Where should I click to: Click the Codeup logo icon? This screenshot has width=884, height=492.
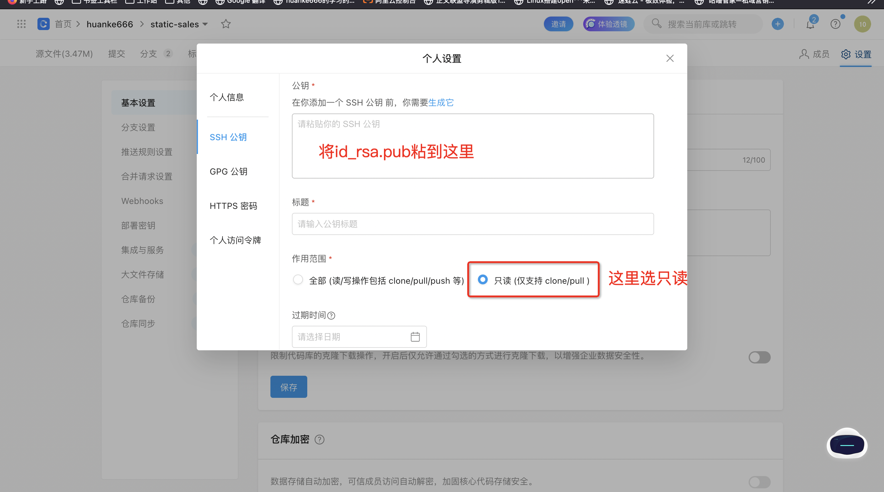click(44, 24)
